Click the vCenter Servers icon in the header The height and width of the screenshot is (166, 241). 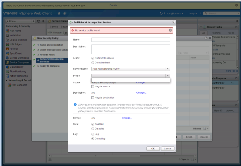[65, 13]
